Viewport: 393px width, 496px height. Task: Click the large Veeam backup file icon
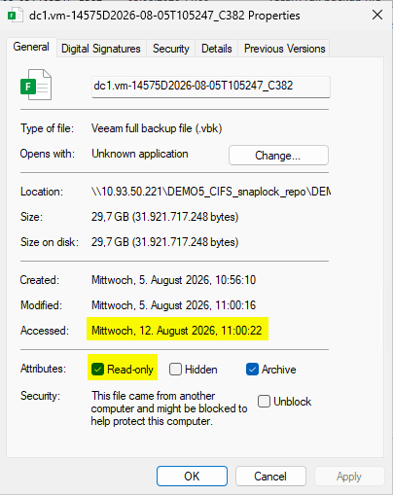tap(36, 85)
